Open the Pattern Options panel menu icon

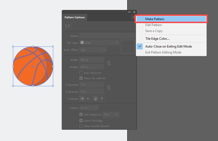coord(133,17)
